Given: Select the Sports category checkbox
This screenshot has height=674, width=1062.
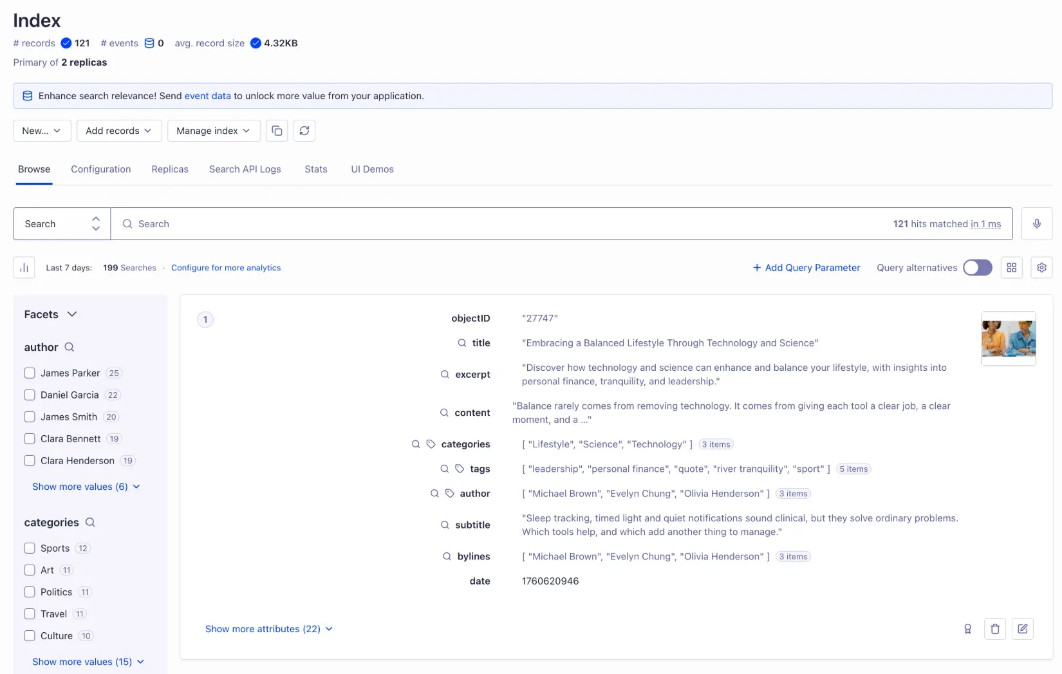Looking at the screenshot, I should tap(30, 548).
